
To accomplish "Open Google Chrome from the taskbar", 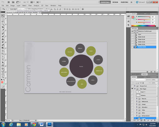I will (x=34, y=124).
